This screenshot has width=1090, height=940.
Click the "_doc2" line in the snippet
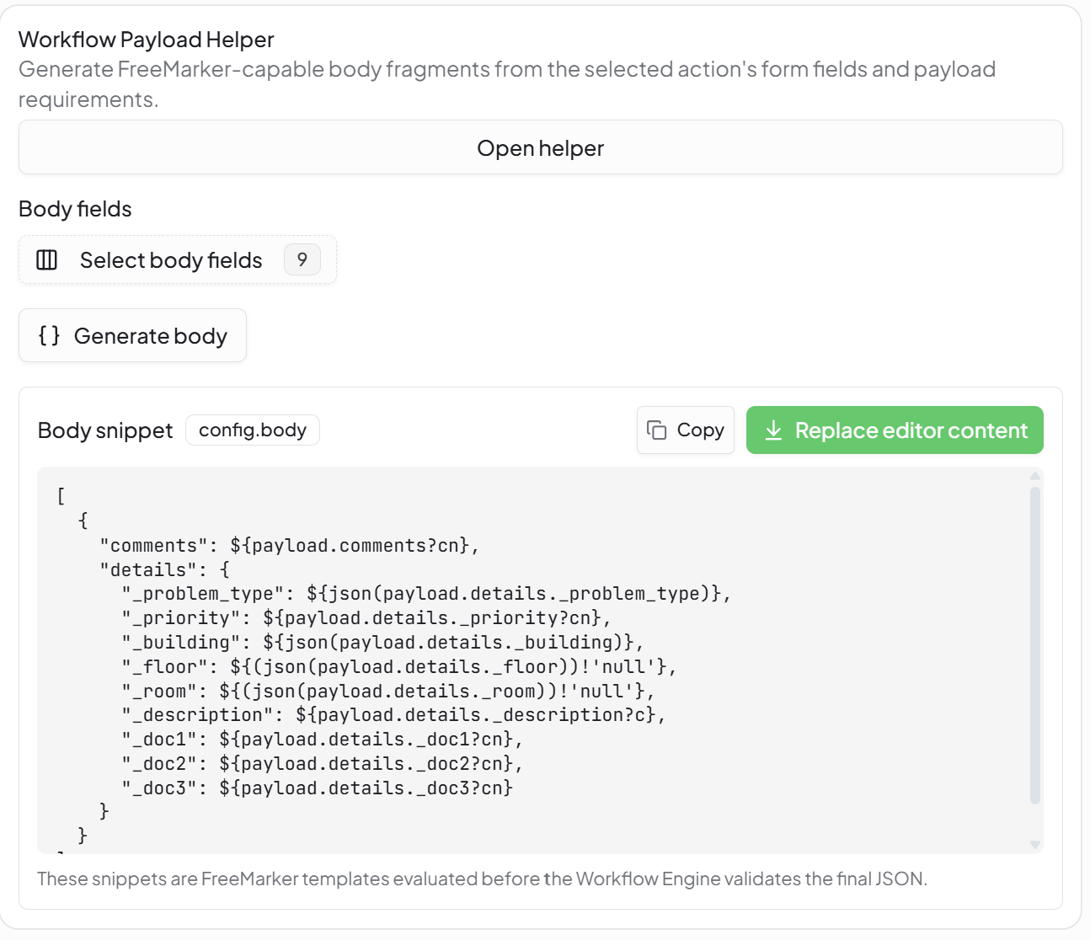323,764
